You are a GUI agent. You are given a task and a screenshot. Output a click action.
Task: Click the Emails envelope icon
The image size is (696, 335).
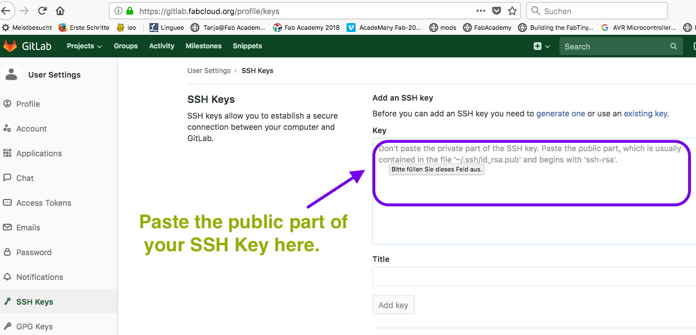point(7,227)
